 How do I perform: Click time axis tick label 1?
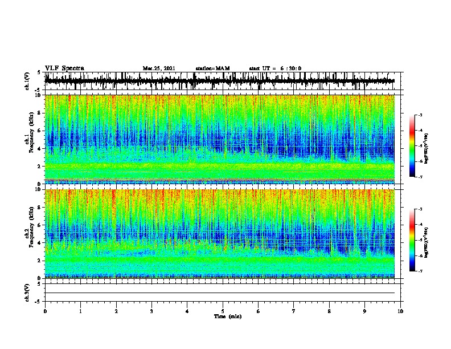80,311
